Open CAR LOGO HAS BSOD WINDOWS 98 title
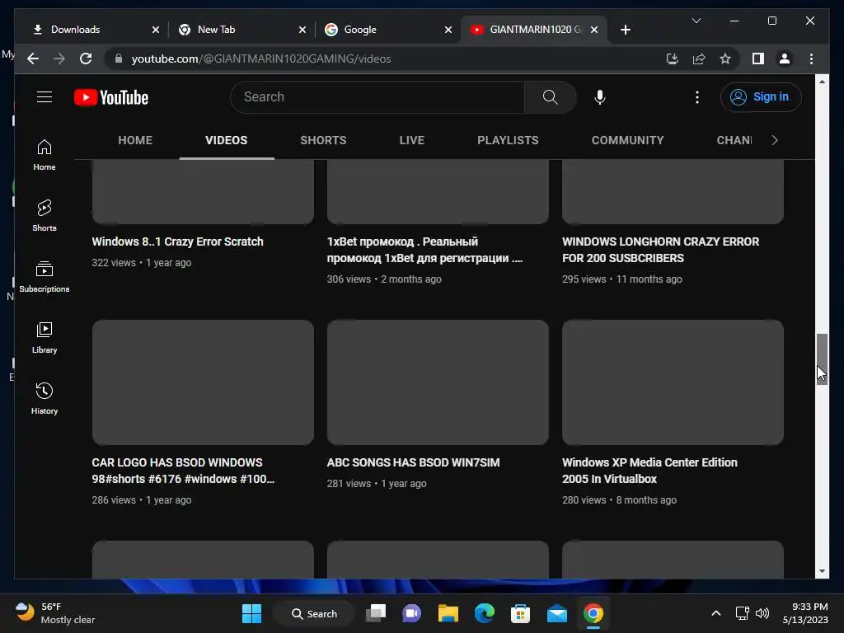844x633 pixels. click(x=183, y=471)
